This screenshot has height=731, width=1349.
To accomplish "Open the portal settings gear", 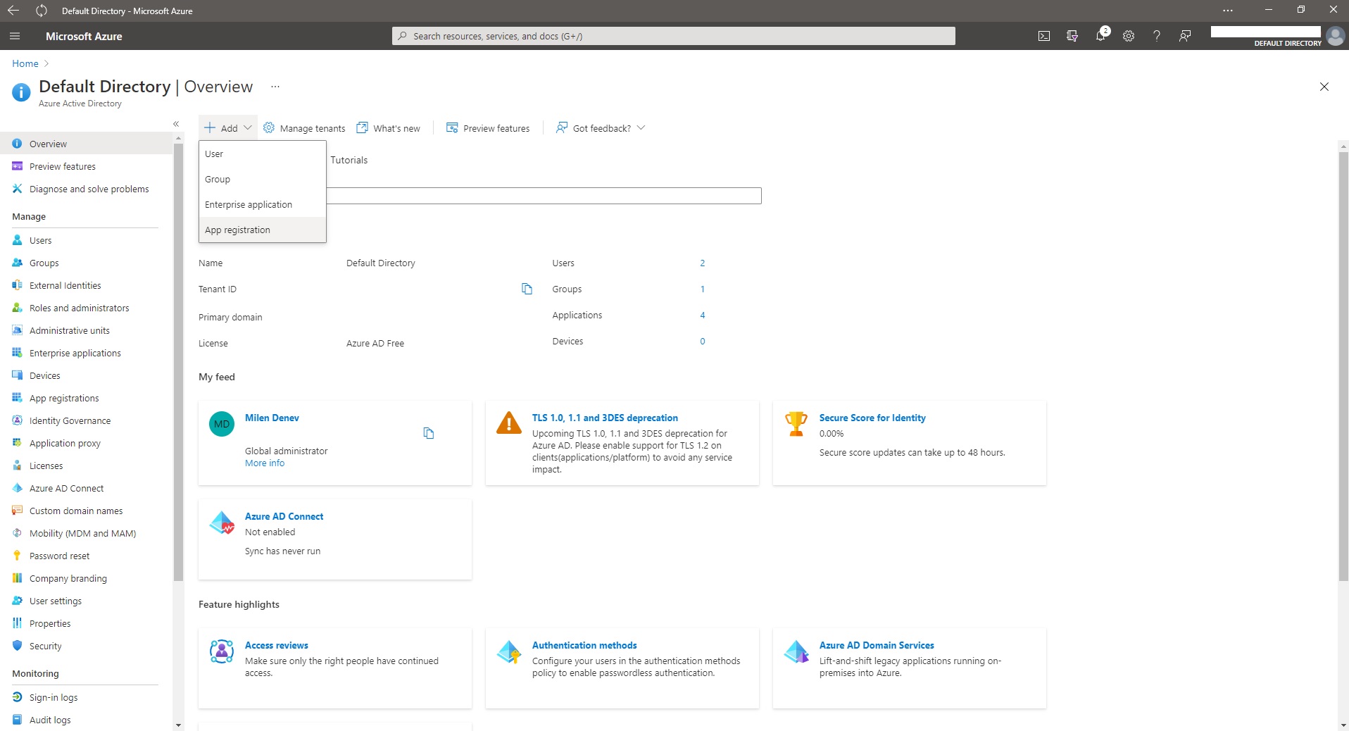I will (x=1129, y=36).
